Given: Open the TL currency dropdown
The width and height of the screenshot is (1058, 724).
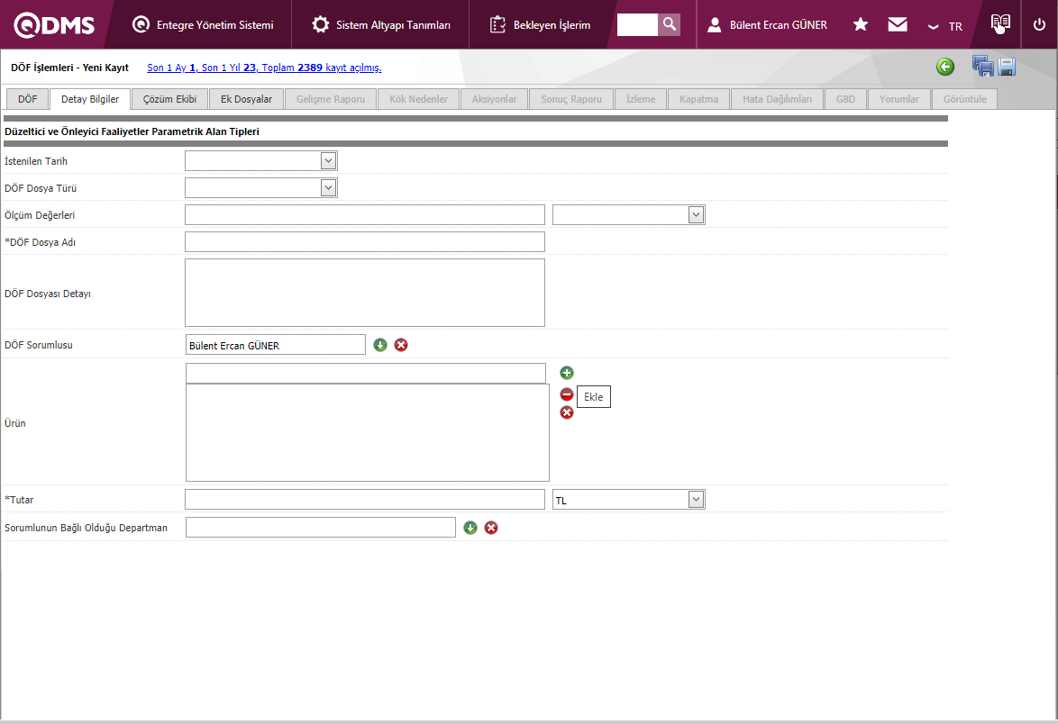Looking at the screenshot, I should coord(695,500).
